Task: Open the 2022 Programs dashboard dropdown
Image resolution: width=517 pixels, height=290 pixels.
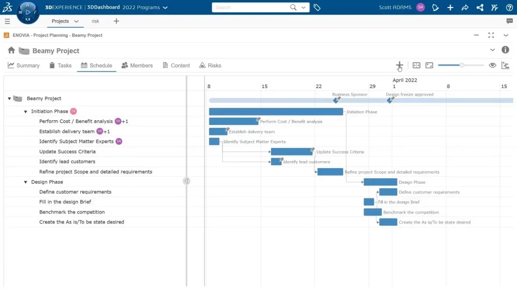Action: click(x=165, y=8)
